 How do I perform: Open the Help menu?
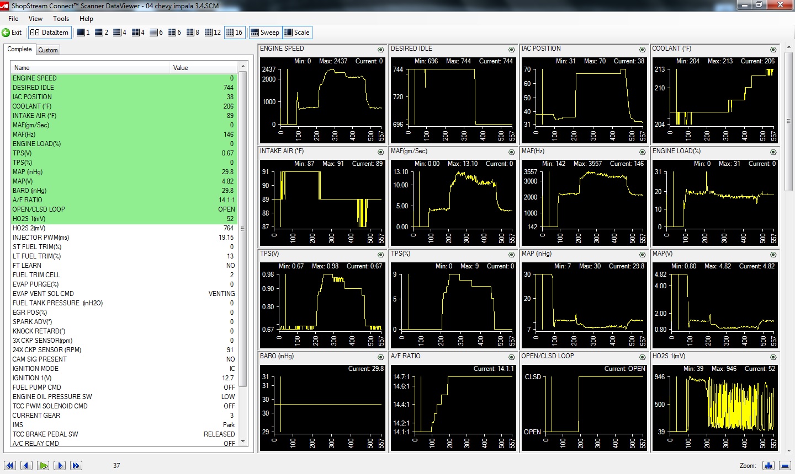86,18
